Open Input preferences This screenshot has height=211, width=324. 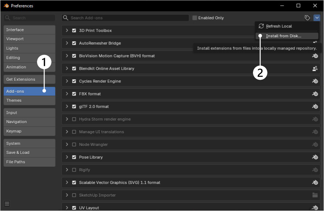coord(29,113)
